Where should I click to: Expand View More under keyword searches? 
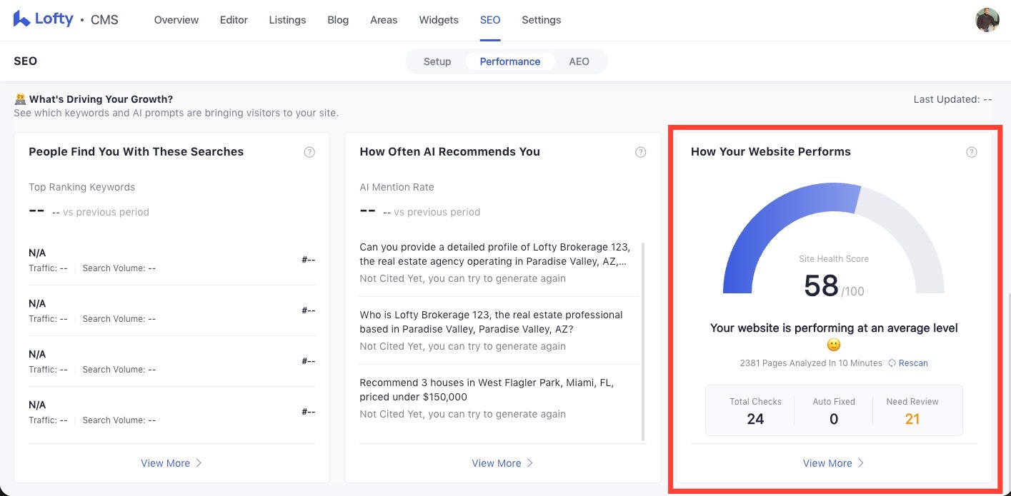(171, 463)
